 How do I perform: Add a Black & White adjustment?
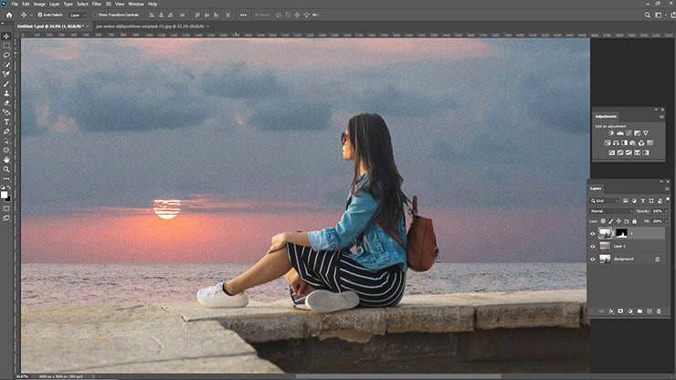coord(624,142)
